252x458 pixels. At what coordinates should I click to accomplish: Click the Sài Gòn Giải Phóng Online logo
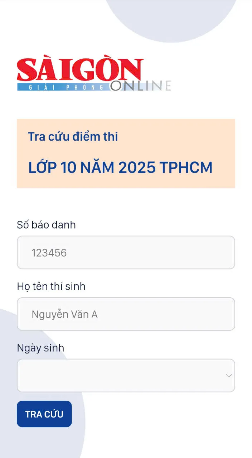click(x=94, y=74)
